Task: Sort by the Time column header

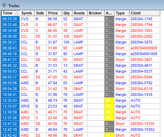Action: click(11, 13)
